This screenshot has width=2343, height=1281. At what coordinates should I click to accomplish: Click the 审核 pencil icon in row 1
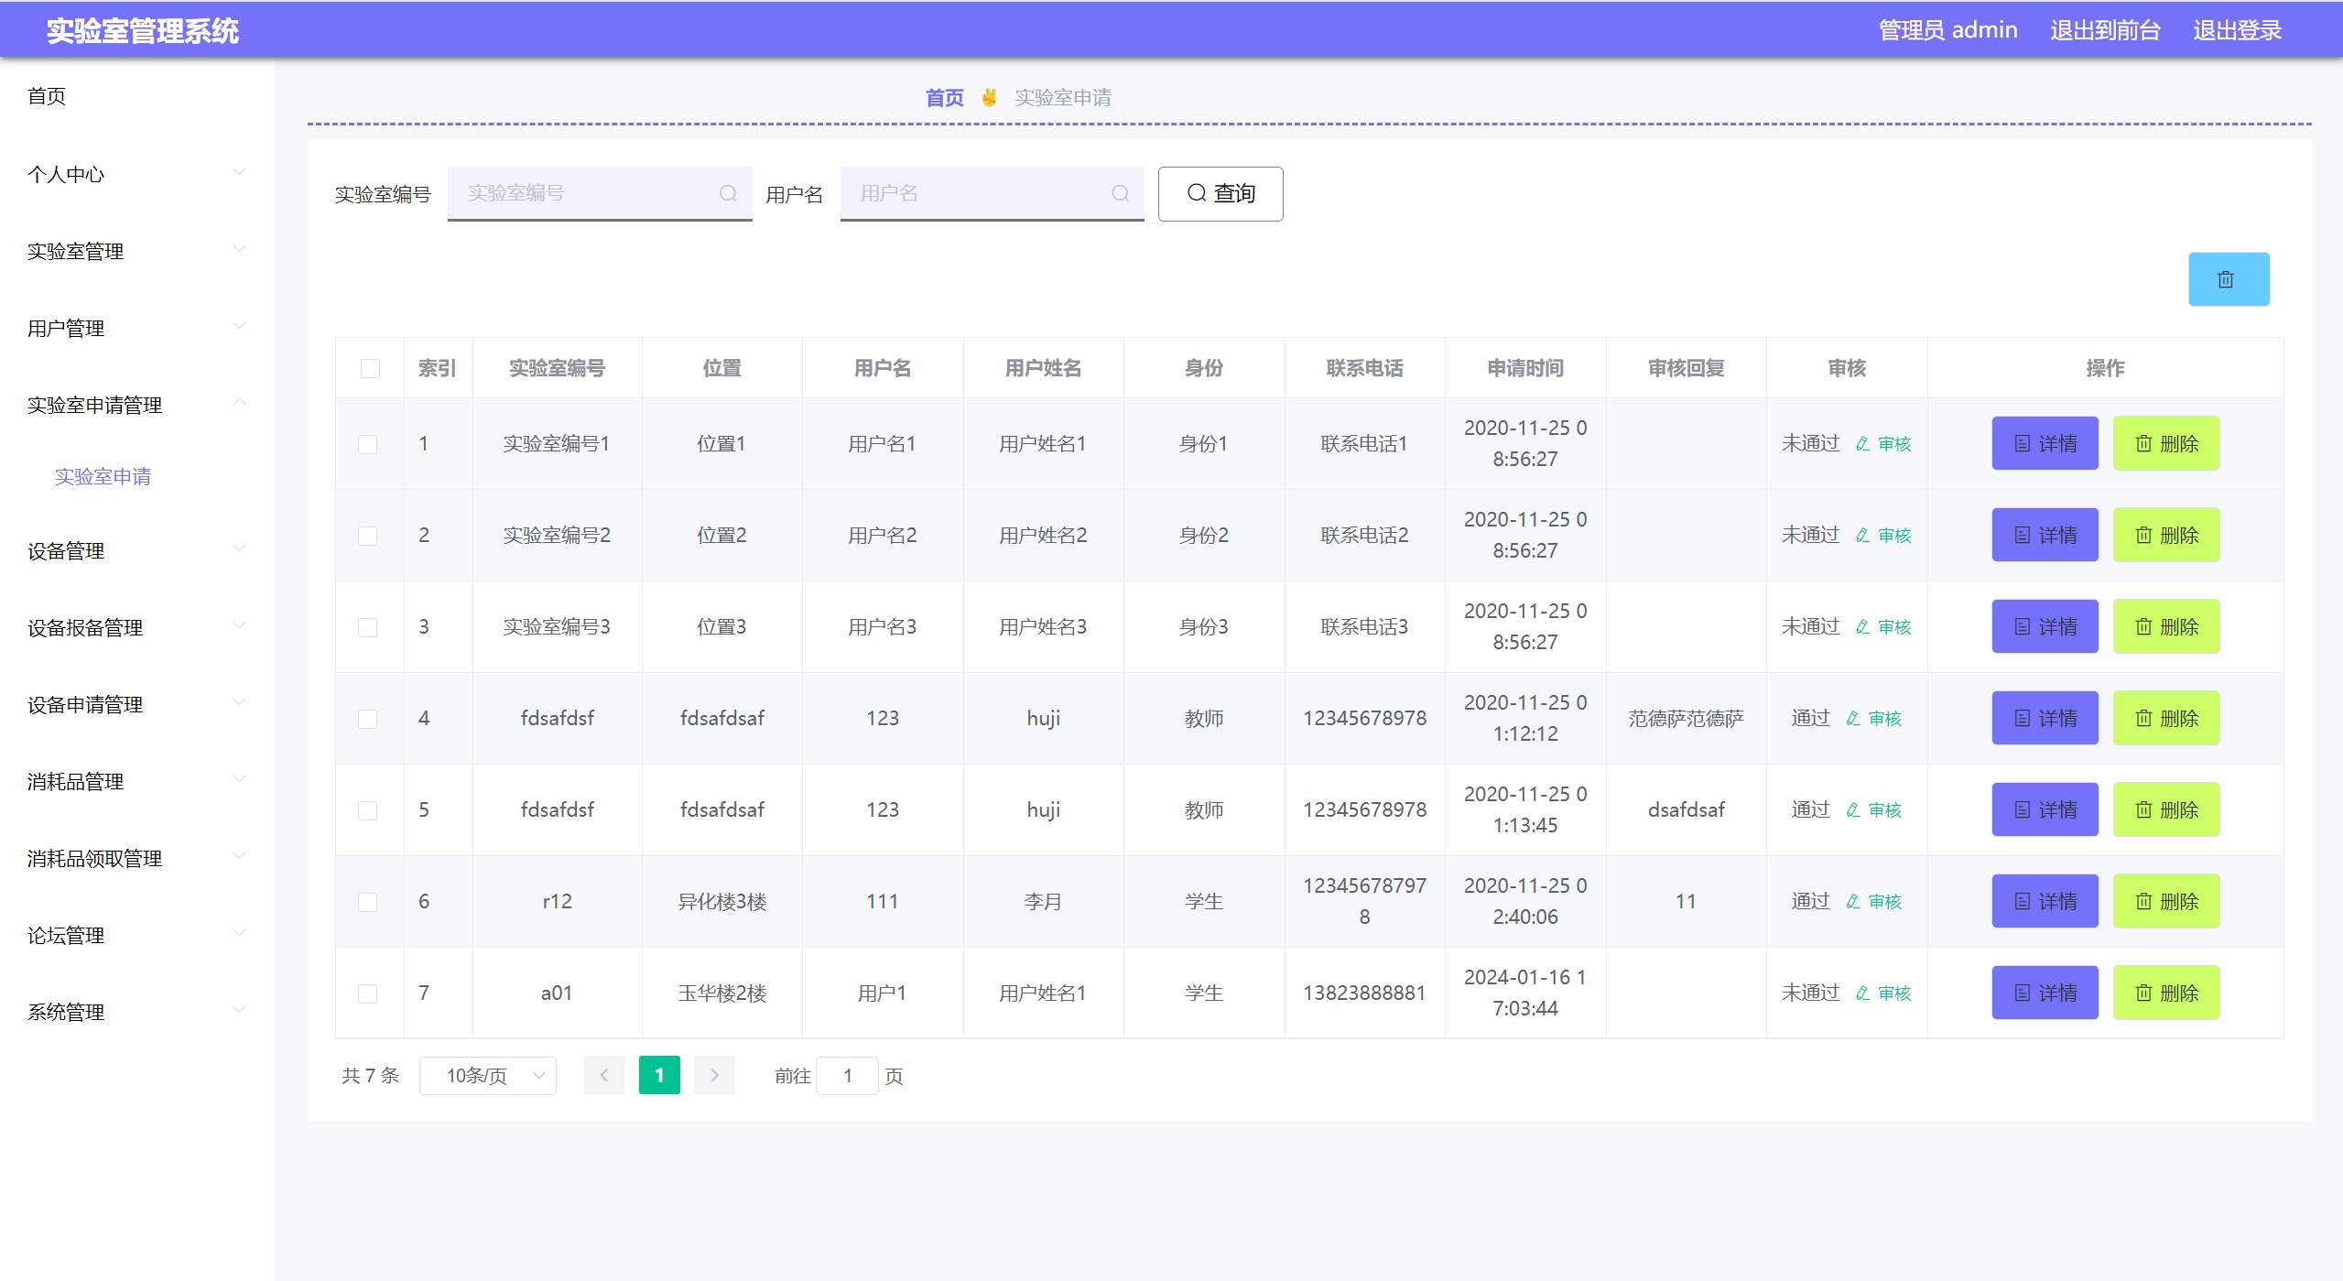pyautogui.click(x=1862, y=444)
